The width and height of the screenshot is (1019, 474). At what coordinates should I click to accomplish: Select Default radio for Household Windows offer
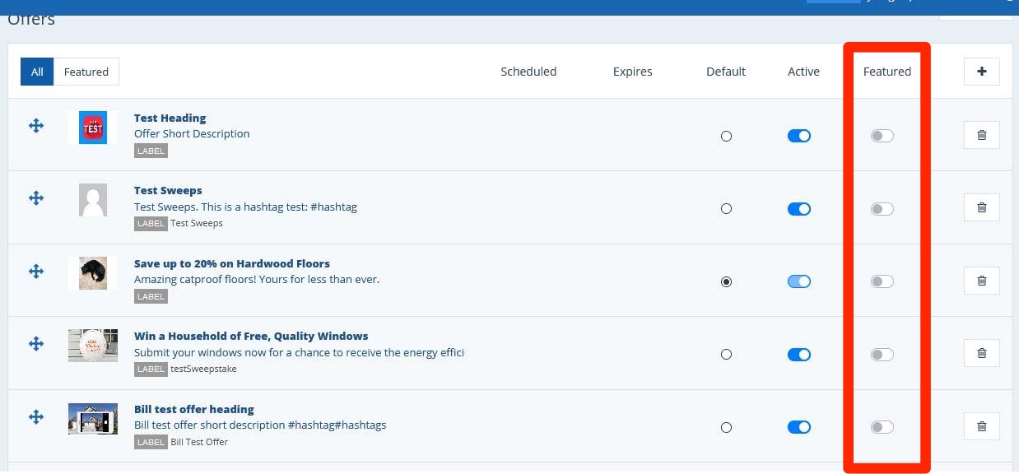click(726, 355)
